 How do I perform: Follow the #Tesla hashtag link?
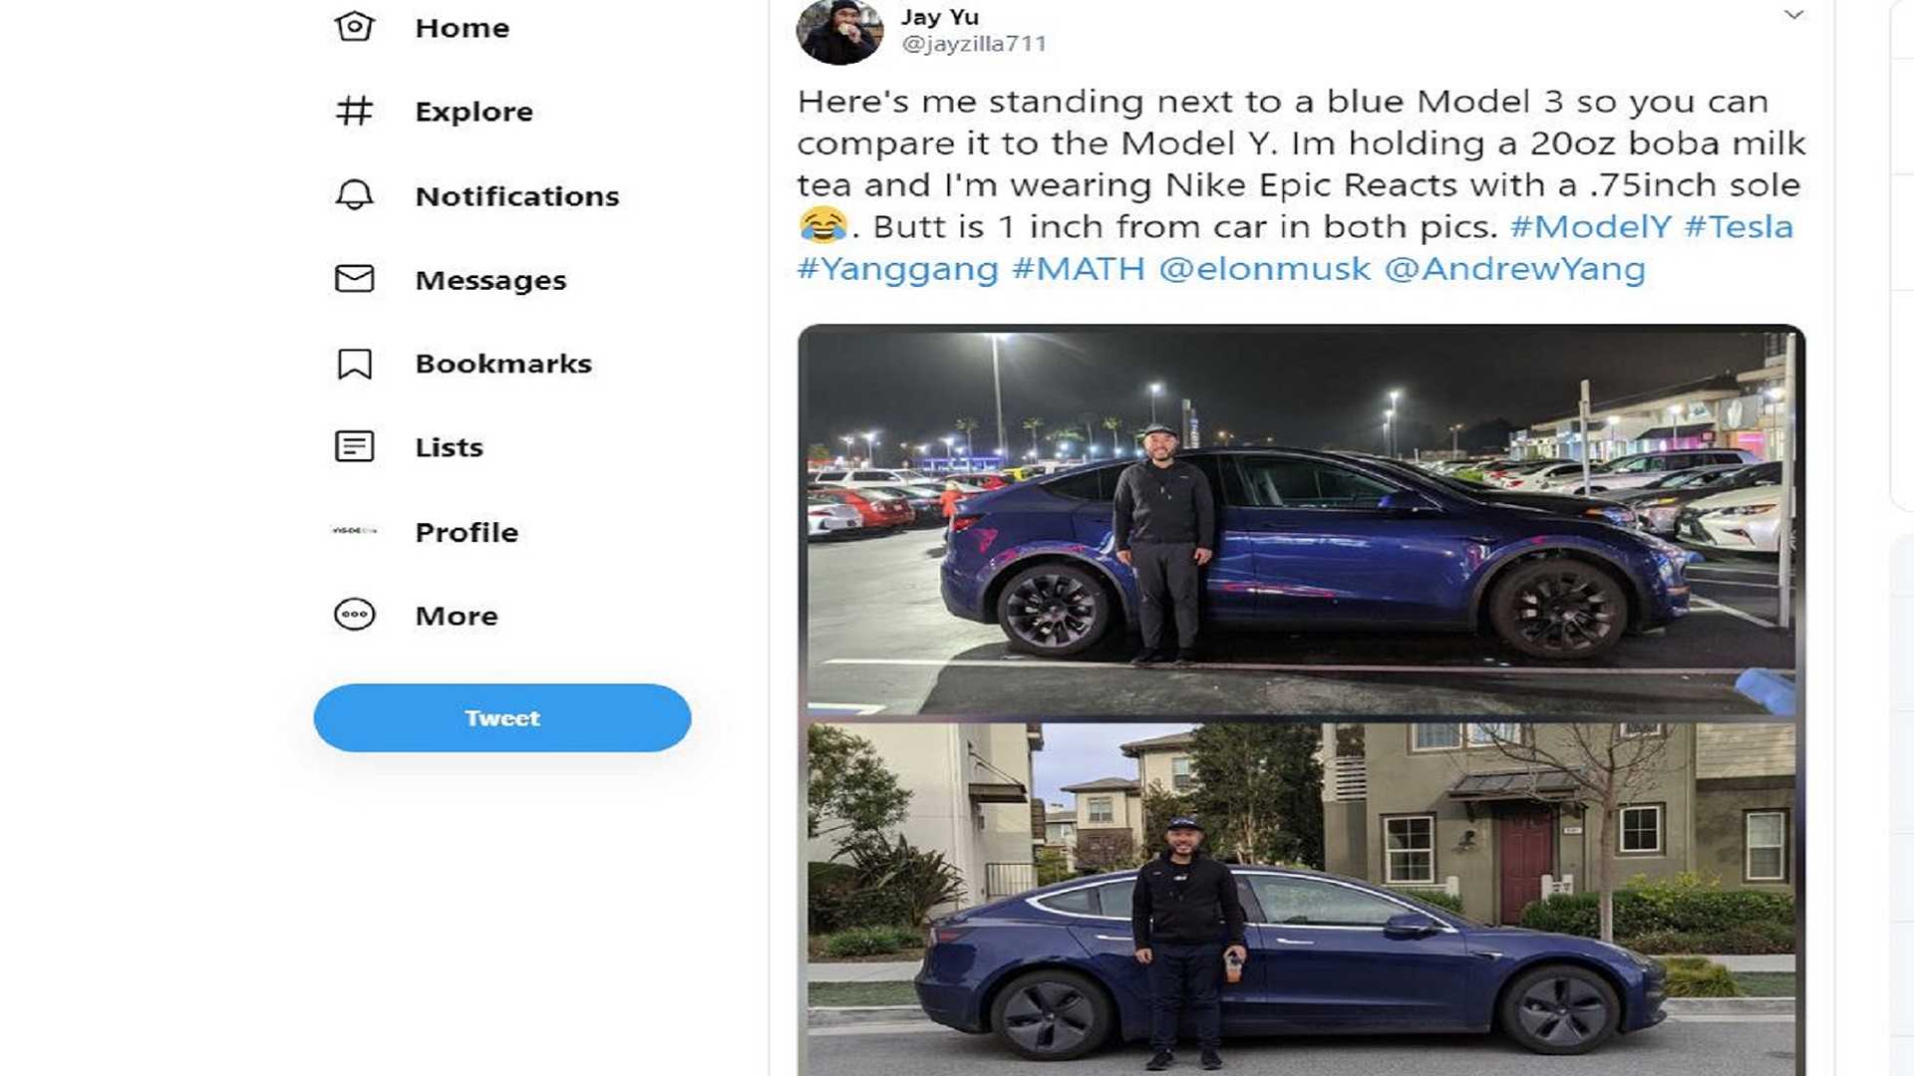coord(1739,227)
